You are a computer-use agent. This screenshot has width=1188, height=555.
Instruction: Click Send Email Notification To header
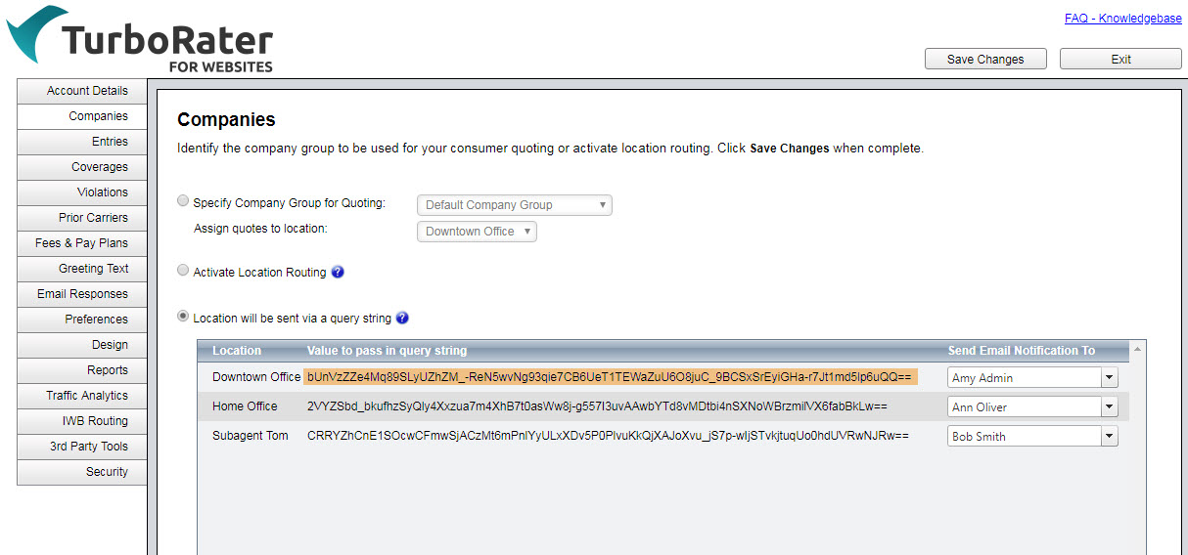[x=1022, y=351]
